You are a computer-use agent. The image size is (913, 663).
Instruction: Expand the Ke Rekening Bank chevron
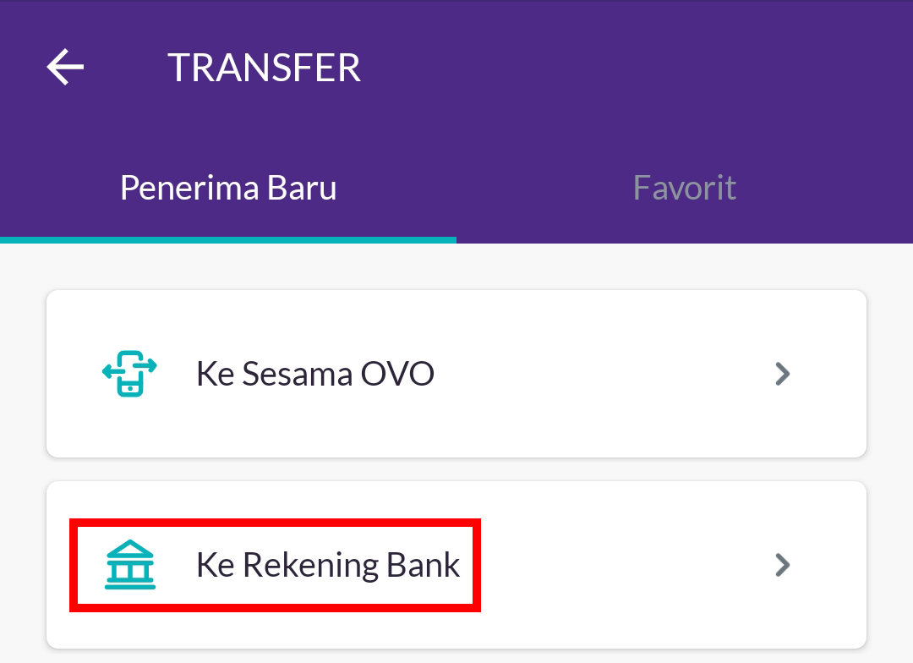783,565
